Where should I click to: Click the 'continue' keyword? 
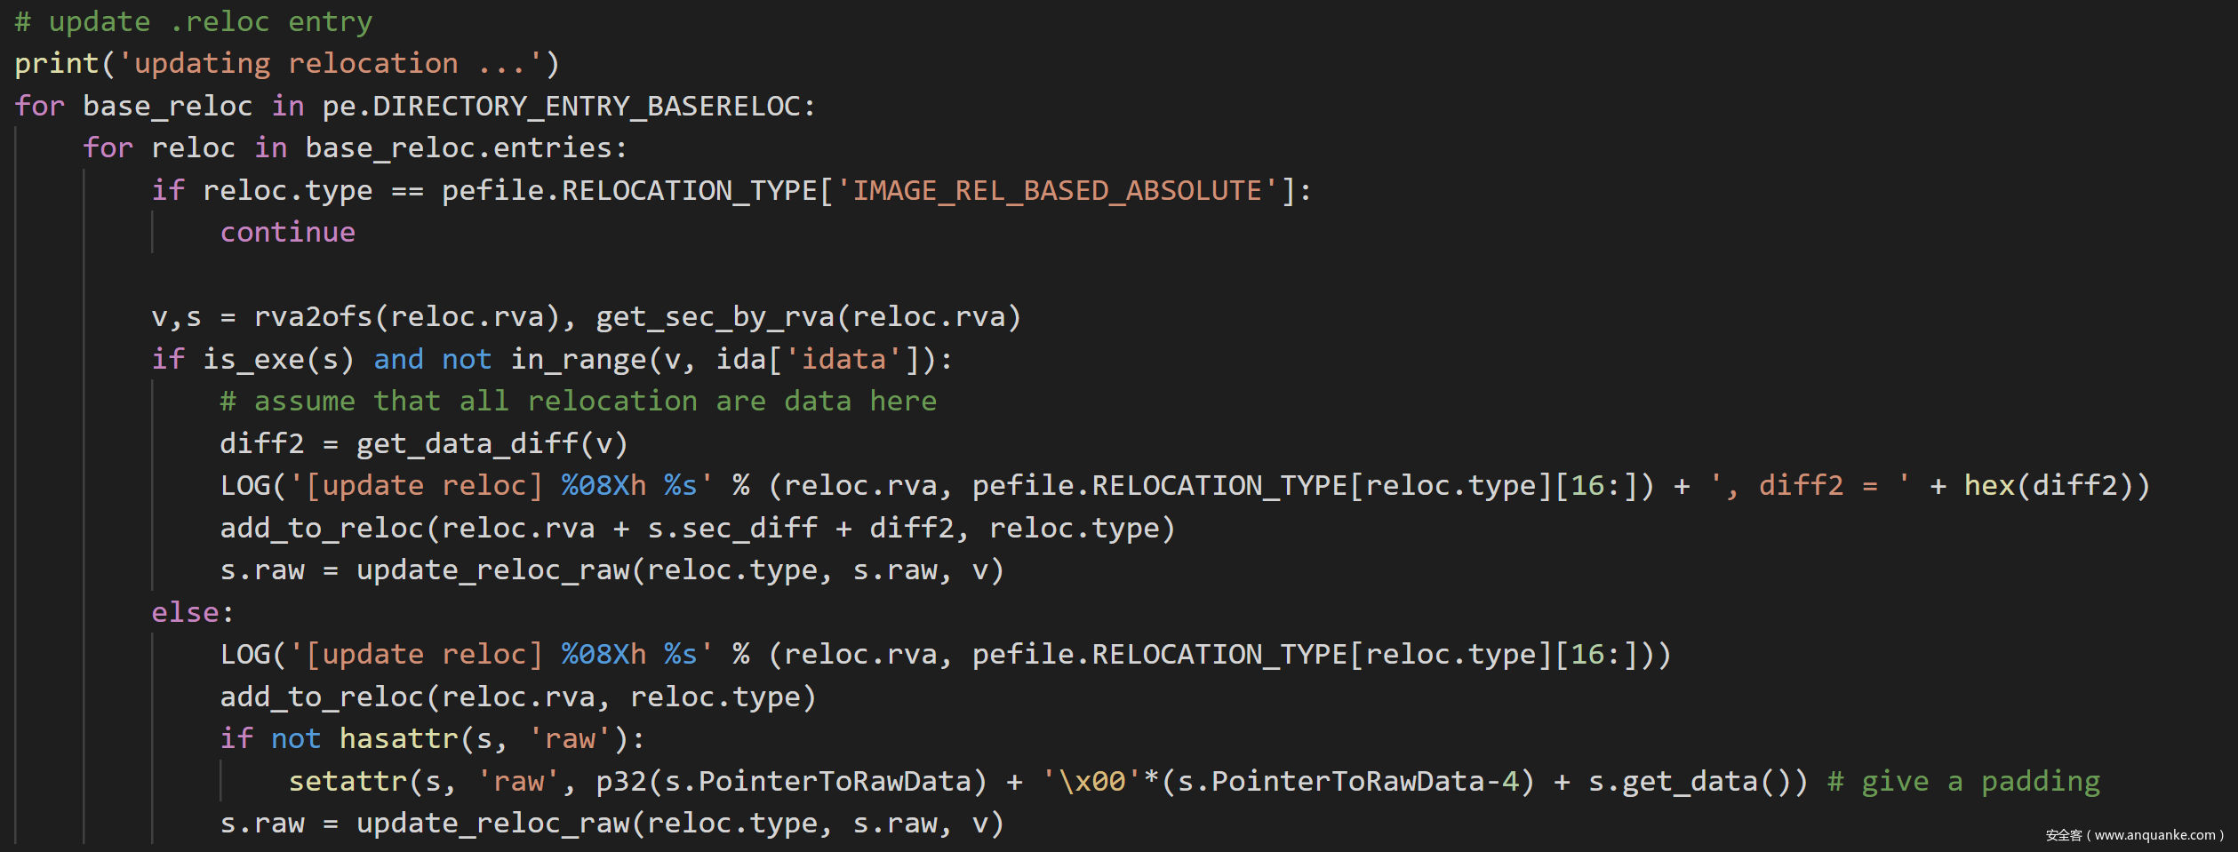[x=287, y=233]
